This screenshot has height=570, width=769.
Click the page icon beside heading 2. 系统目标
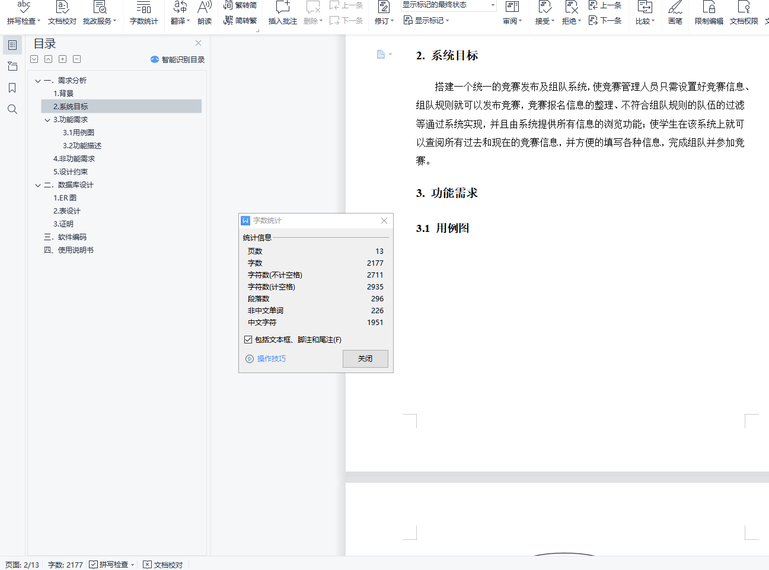[381, 55]
